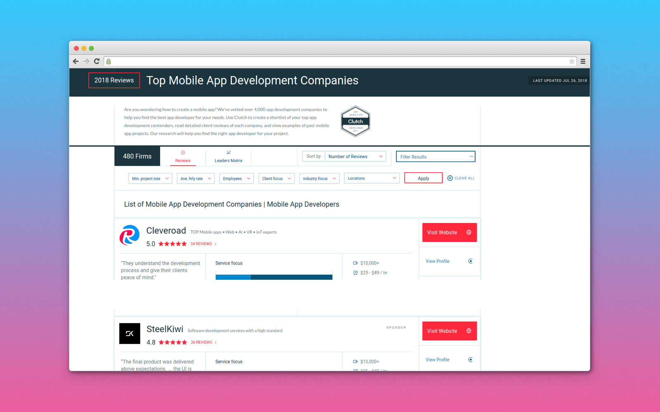Apply the selected filters
Viewport: 660px width, 412px height.
point(423,178)
